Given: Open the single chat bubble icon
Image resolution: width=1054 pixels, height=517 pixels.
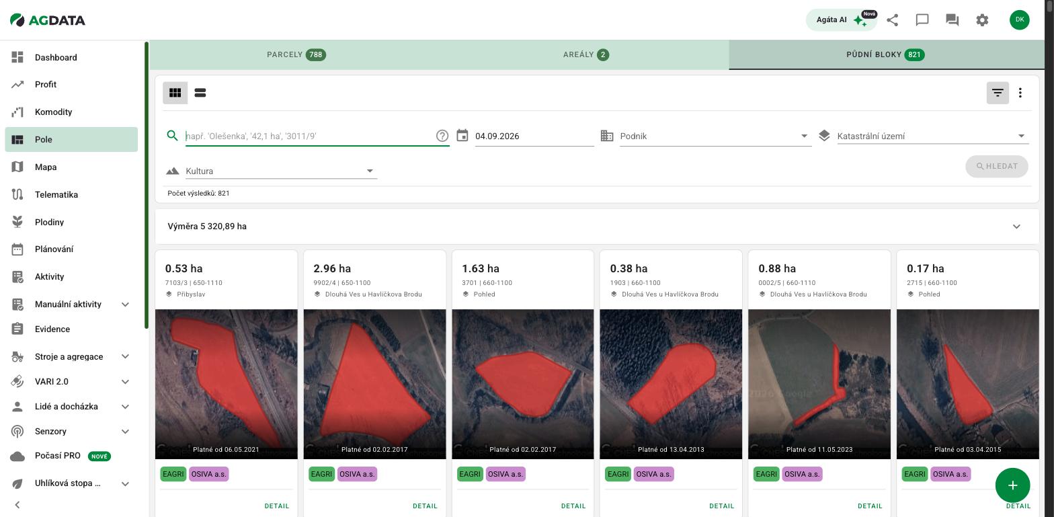Looking at the screenshot, I should [922, 20].
